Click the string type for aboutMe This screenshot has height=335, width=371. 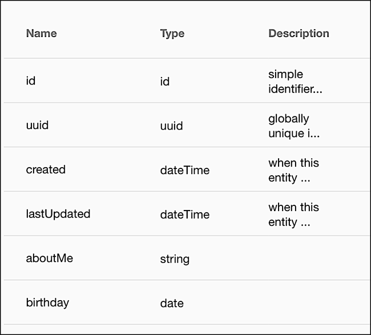[x=174, y=259]
